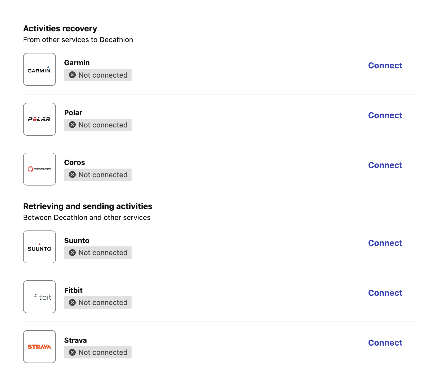The image size is (437, 370).
Task: Click Strava's Not connected status badge
Action: coord(98,352)
